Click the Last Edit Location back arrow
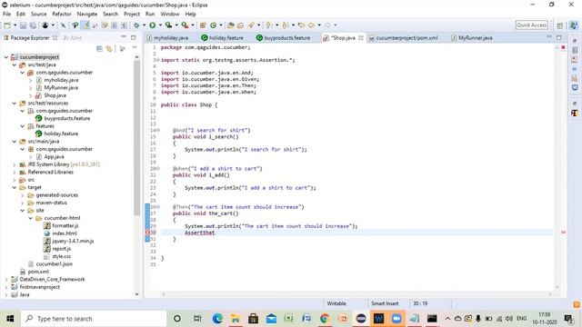The image size is (582, 327). tap(301, 25)
